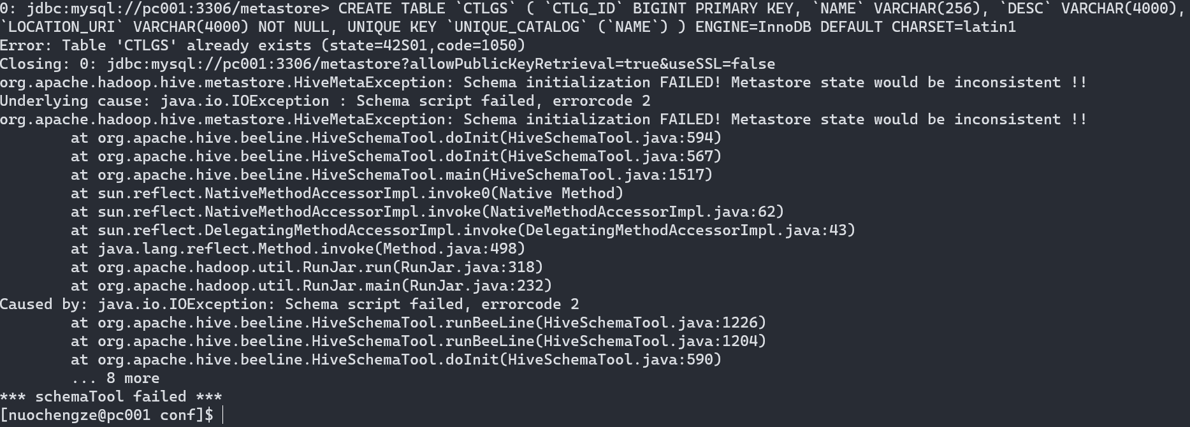Screen dimensions: 1190x427
Task: Click the invoke0(Native Method) stack line
Action: (x=347, y=194)
